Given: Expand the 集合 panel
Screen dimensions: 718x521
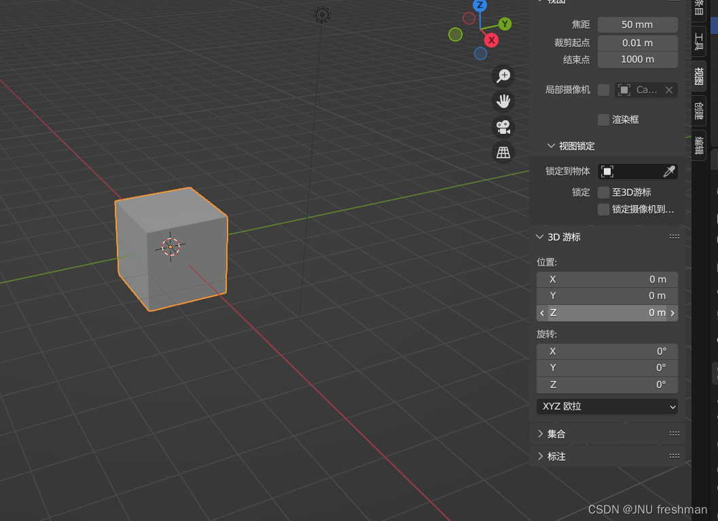Looking at the screenshot, I should (540, 433).
